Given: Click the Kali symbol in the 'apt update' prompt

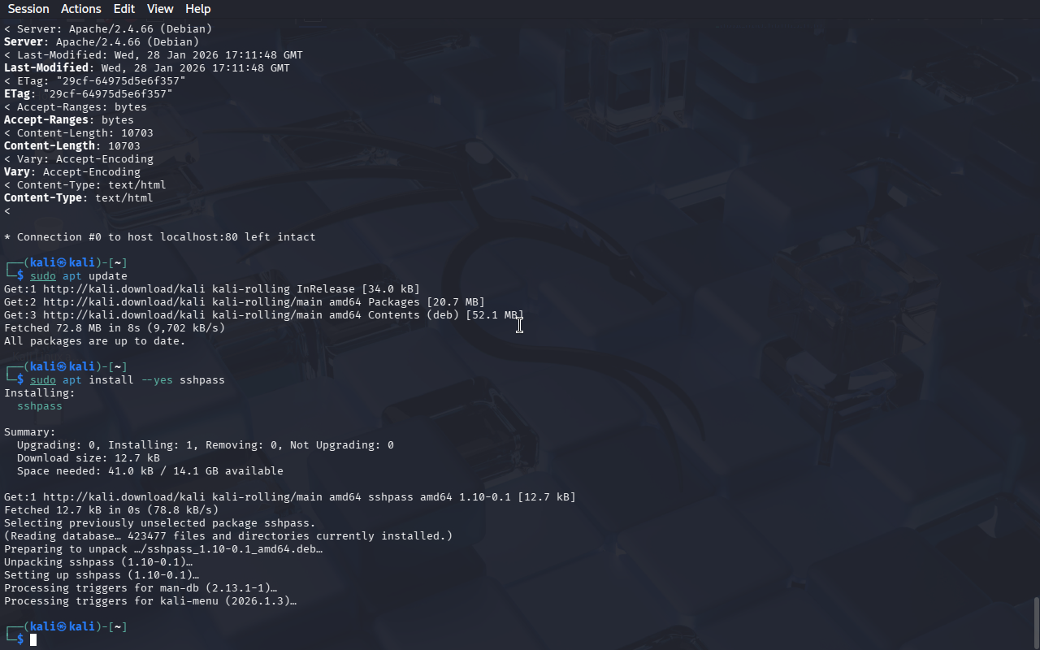Looking at the screenshot, I should tap(61, 263).
